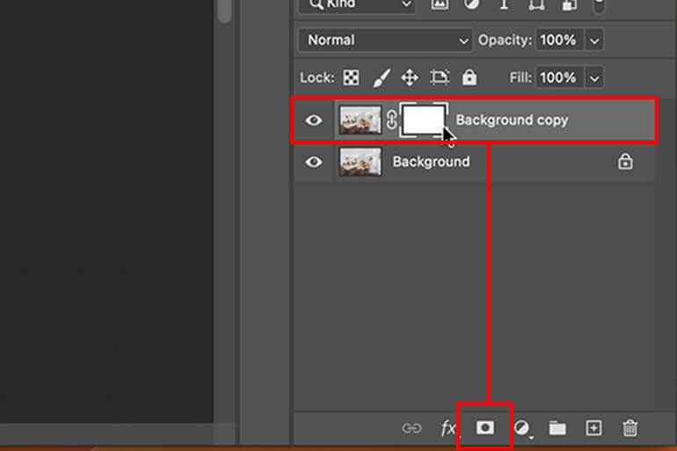Hide the Background copy layer
The image size is (677, 451).
click(314, 120)
